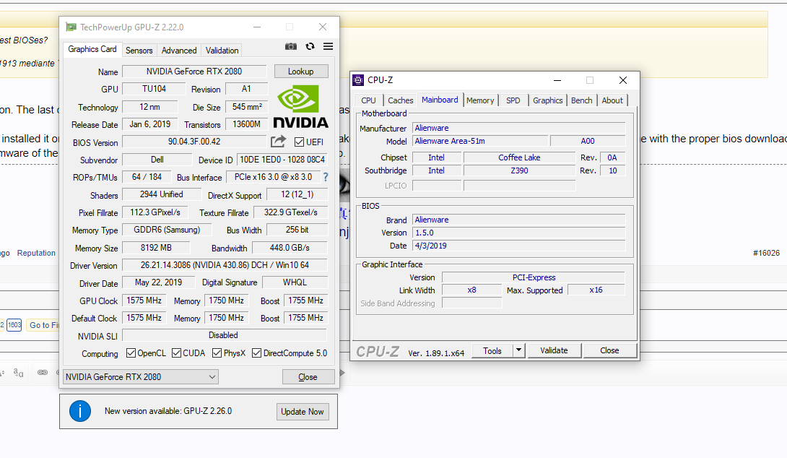Click the Tools button in CPU-Z
The height and width of the screenshot is (458, 787).
click(492, 350)
